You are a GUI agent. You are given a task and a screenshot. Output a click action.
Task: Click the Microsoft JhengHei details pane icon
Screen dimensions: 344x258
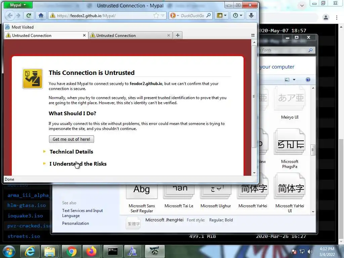[x=133, y=223]
